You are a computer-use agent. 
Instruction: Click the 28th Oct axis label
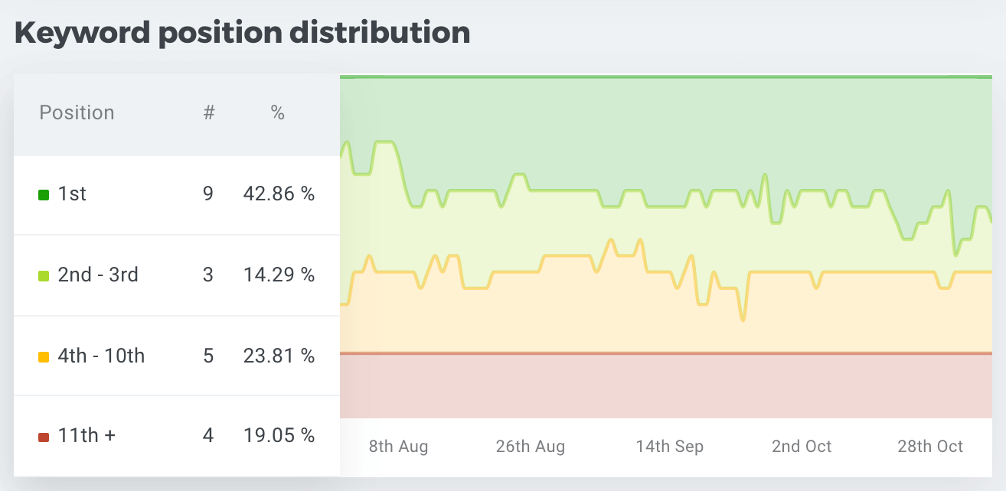click(x=930, y=447)
